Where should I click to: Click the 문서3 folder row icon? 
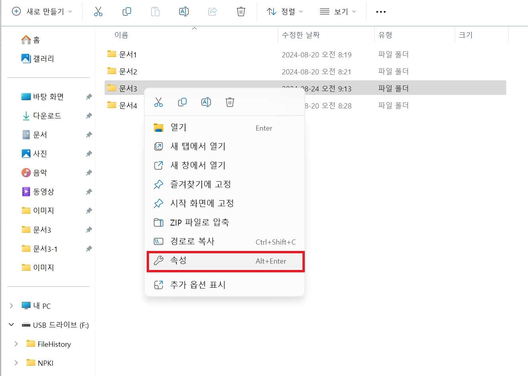coord(112,88)
